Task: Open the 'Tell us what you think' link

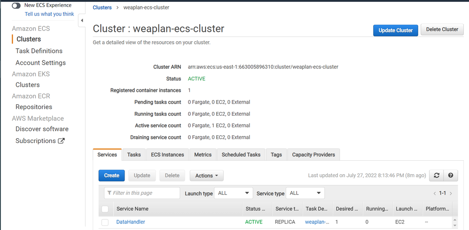Action: pos(49,14)
